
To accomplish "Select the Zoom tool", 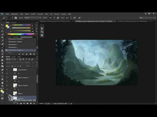I will click(2, 86).
